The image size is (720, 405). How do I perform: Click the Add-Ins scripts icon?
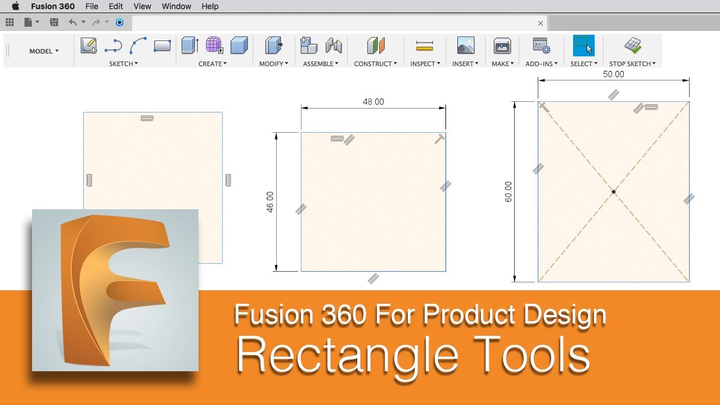tap(541, 46)
